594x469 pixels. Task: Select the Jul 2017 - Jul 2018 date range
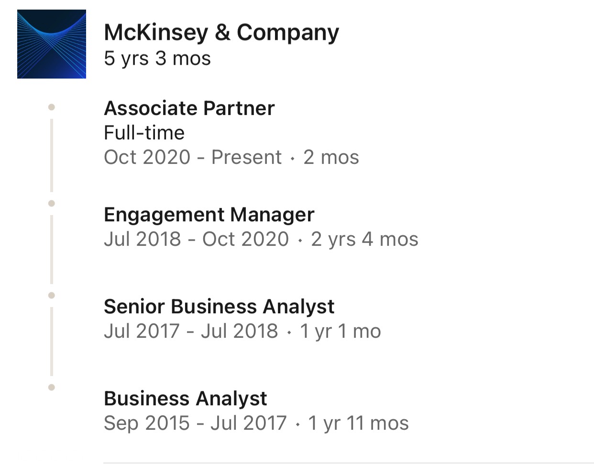point(191,331)
